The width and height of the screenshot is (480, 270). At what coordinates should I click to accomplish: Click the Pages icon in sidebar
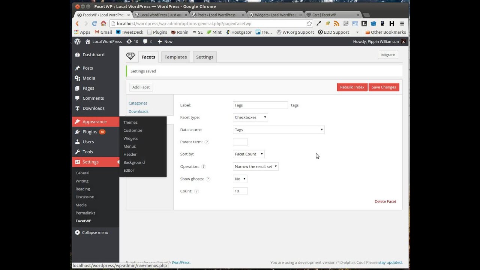(77, 88)
